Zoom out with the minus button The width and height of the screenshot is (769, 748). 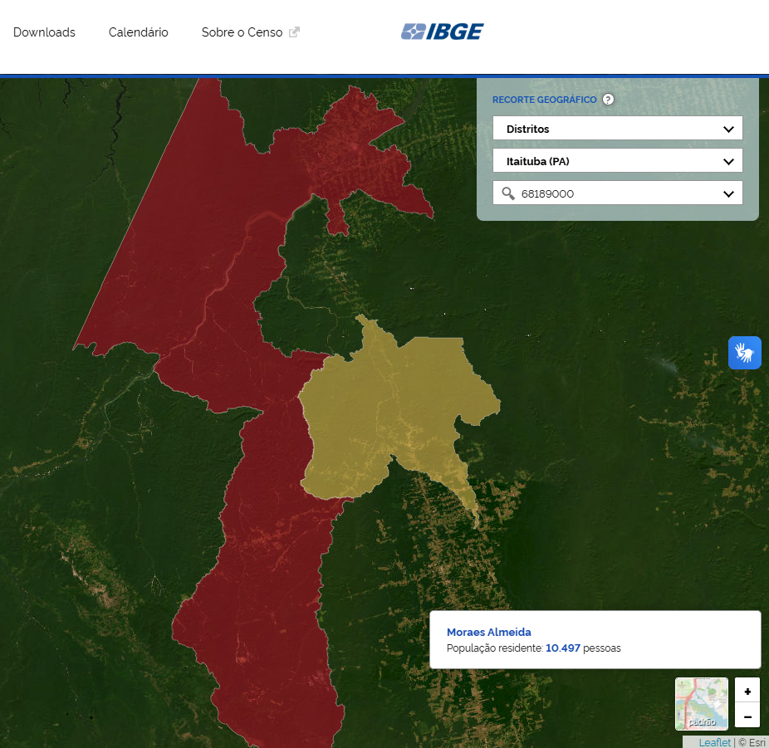pos(747,716)
